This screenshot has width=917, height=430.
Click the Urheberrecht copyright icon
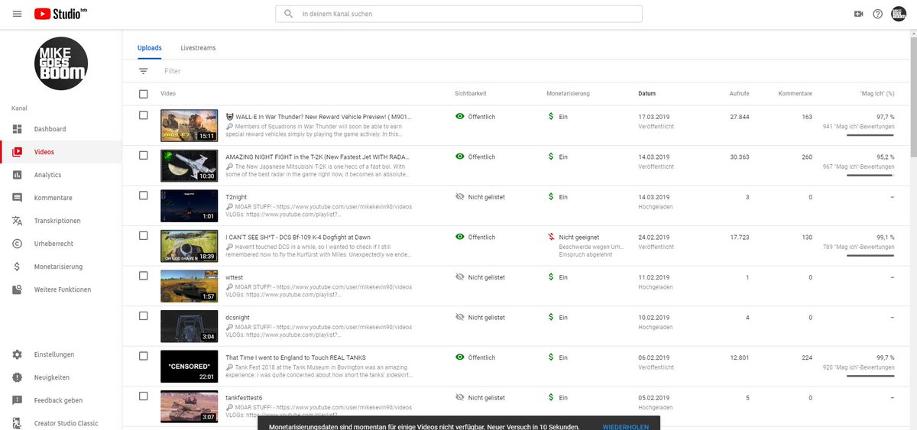point(18,244)
